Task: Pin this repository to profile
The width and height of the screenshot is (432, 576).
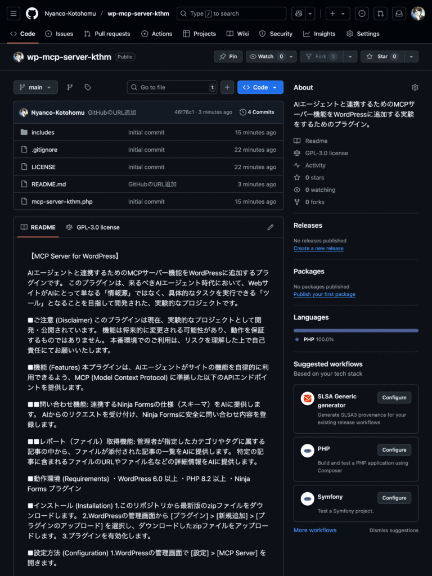Action: [228, 56]
